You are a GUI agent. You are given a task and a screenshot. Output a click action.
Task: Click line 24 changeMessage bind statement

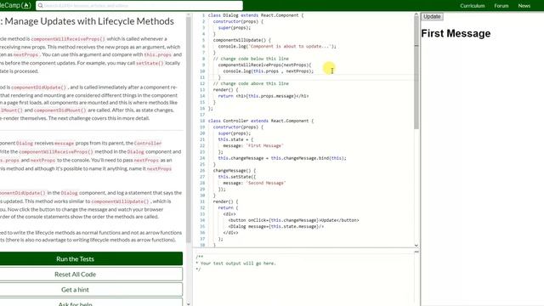pyautogui.click(x=282, y=158)
